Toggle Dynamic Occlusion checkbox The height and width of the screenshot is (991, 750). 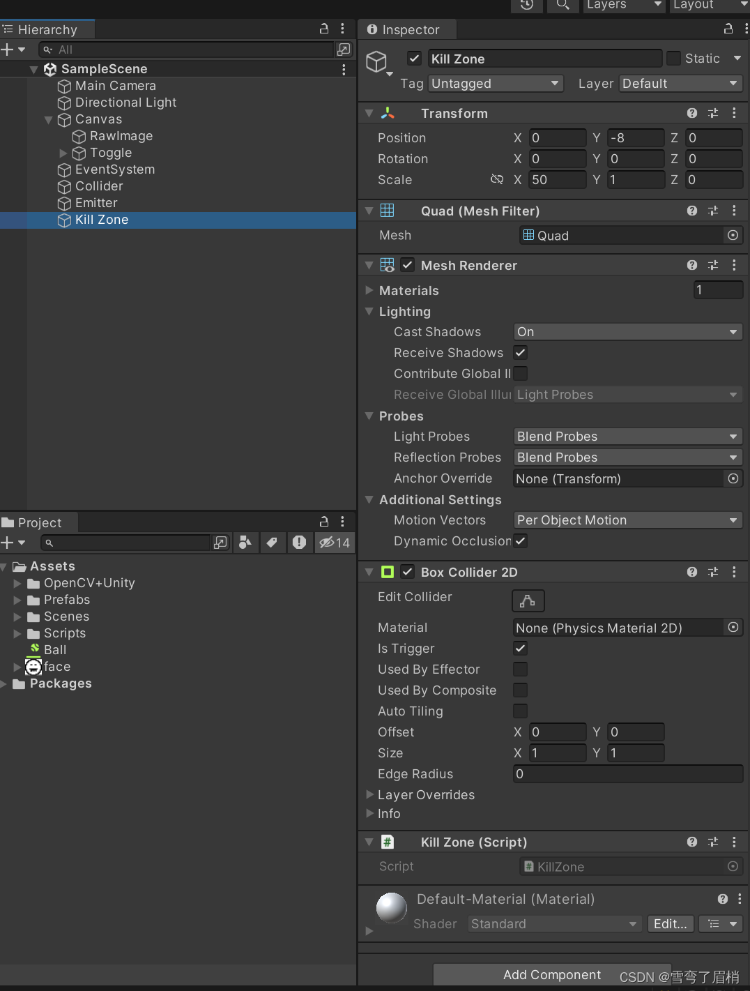click(x=521, y=540)
